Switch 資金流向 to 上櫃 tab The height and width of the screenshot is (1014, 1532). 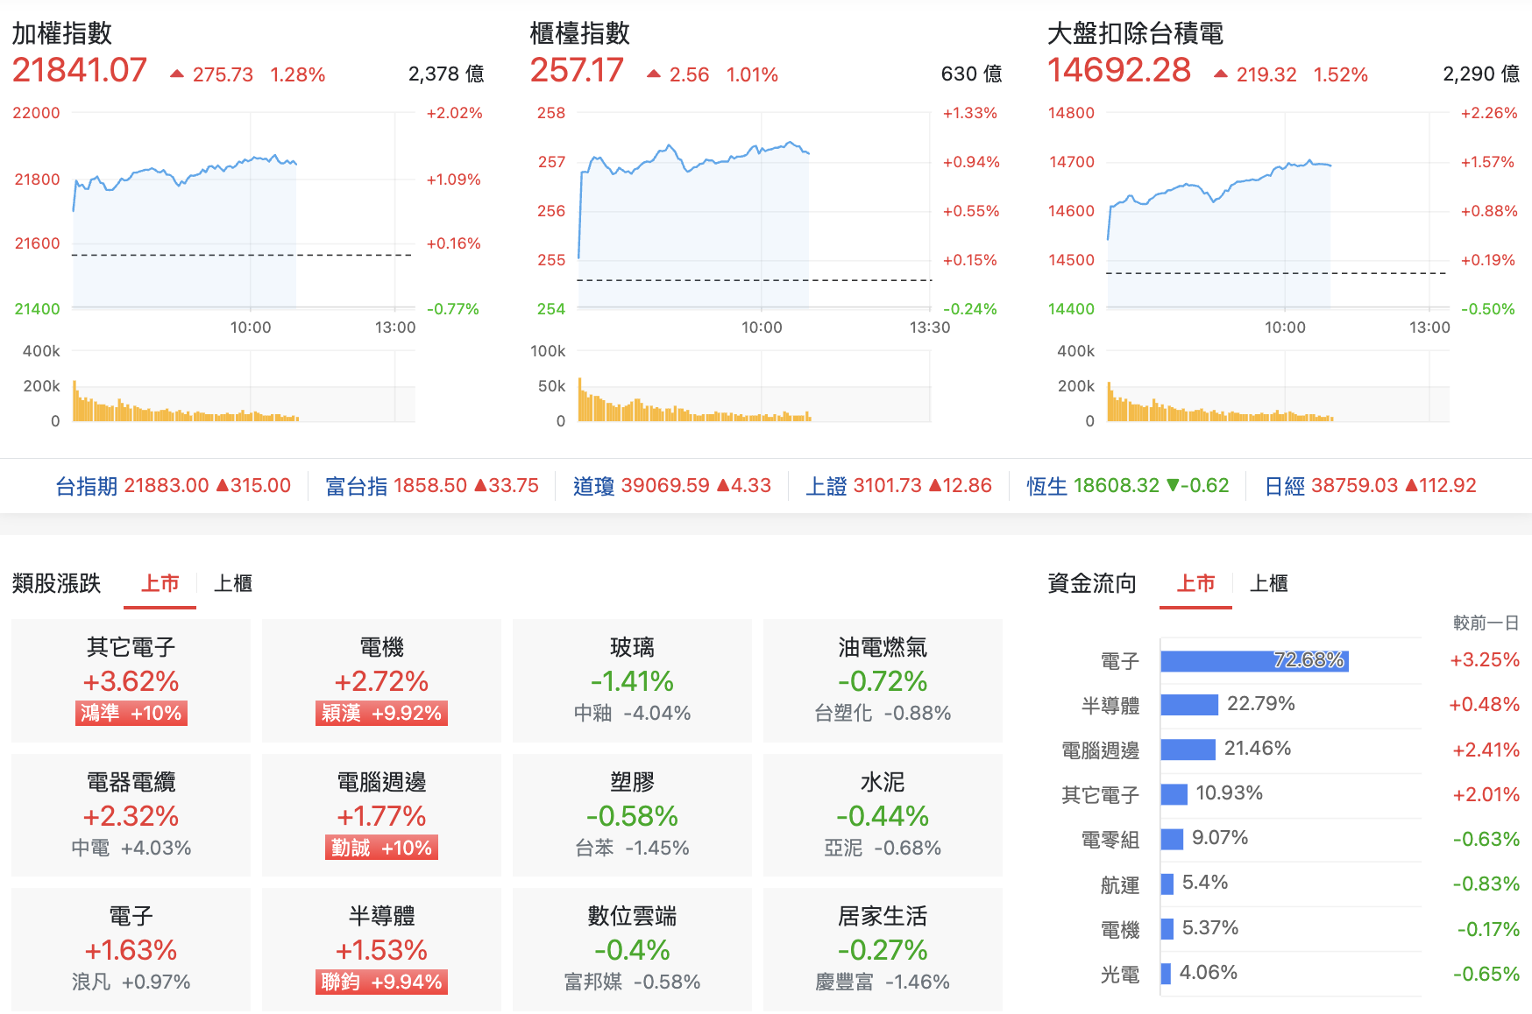[x=1268, y=583]
